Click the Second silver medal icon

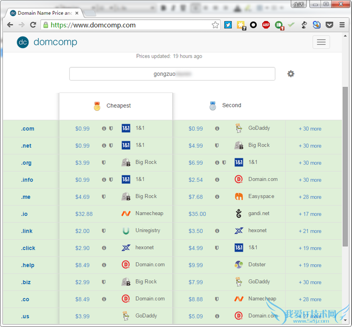tap(213, 106)
